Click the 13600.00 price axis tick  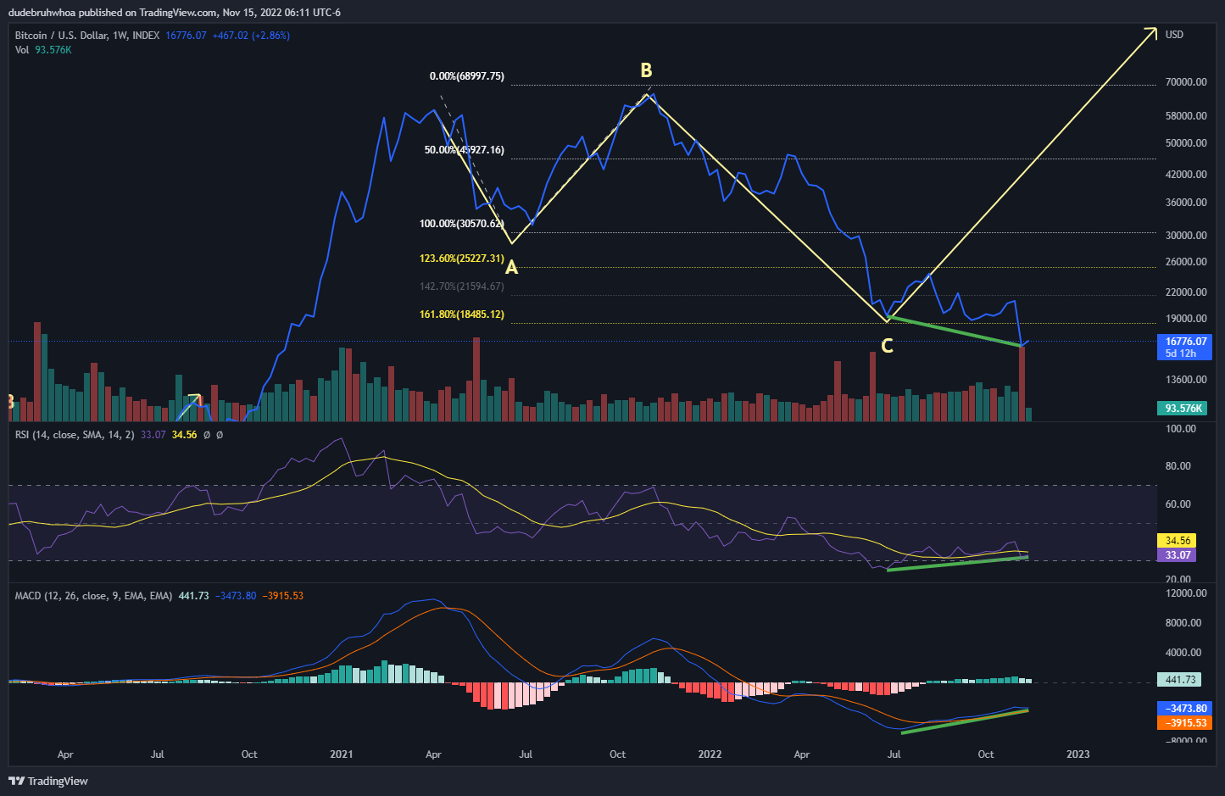tap(1186, 380)
